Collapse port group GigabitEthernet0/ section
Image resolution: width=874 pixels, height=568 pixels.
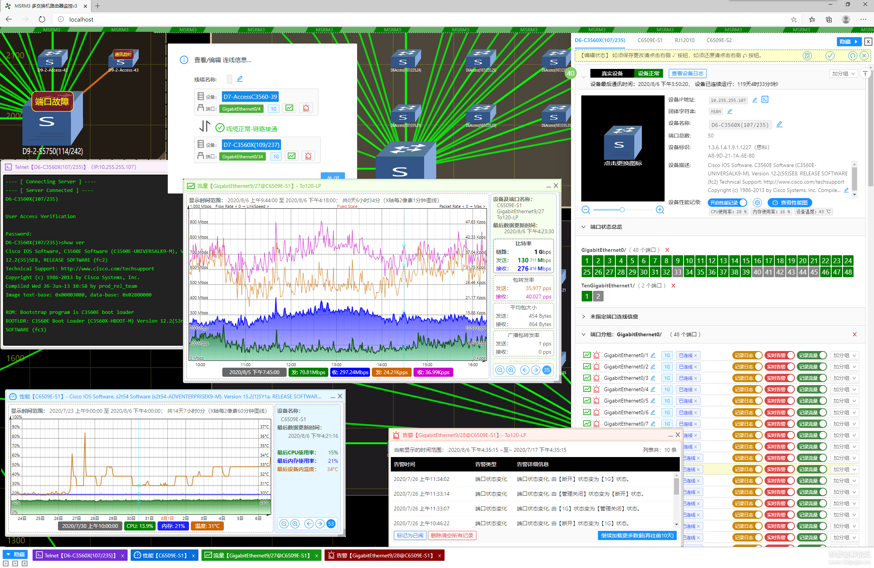pyautogui.click(x=584, y=334)
